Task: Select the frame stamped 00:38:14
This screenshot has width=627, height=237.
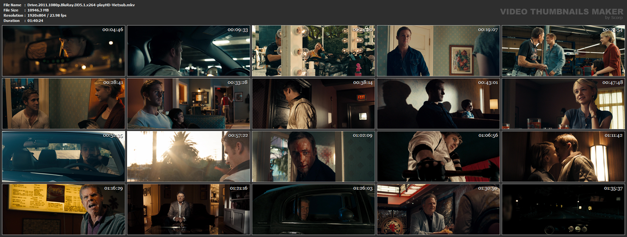Action: 313,104
